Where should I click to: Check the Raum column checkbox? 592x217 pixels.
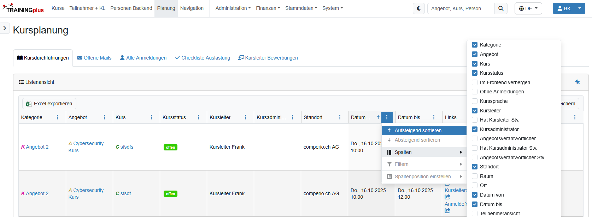pos(475,176)
